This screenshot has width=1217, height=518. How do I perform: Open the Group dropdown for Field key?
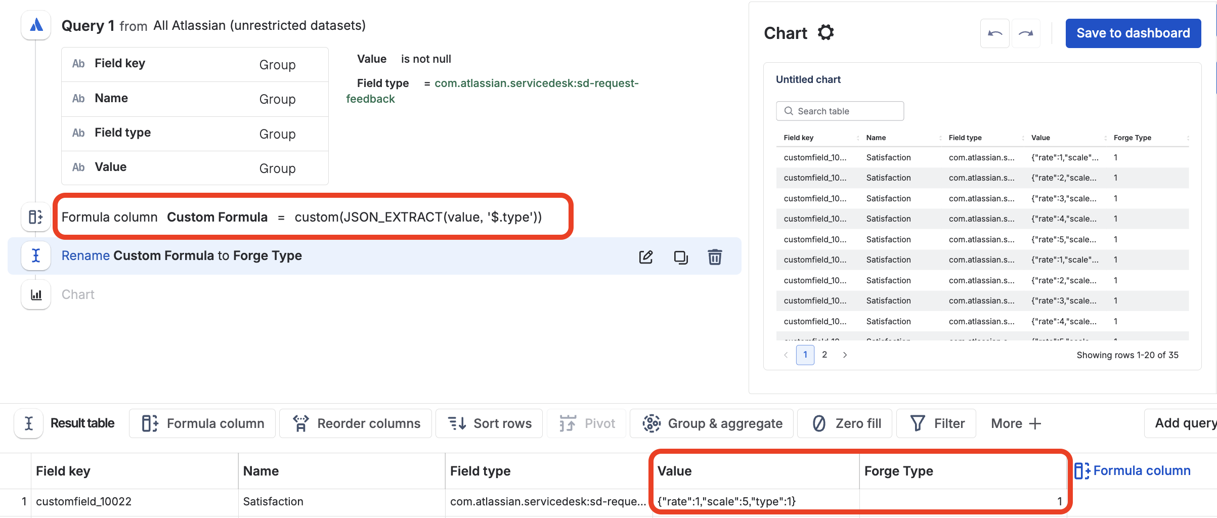(277, 65)
